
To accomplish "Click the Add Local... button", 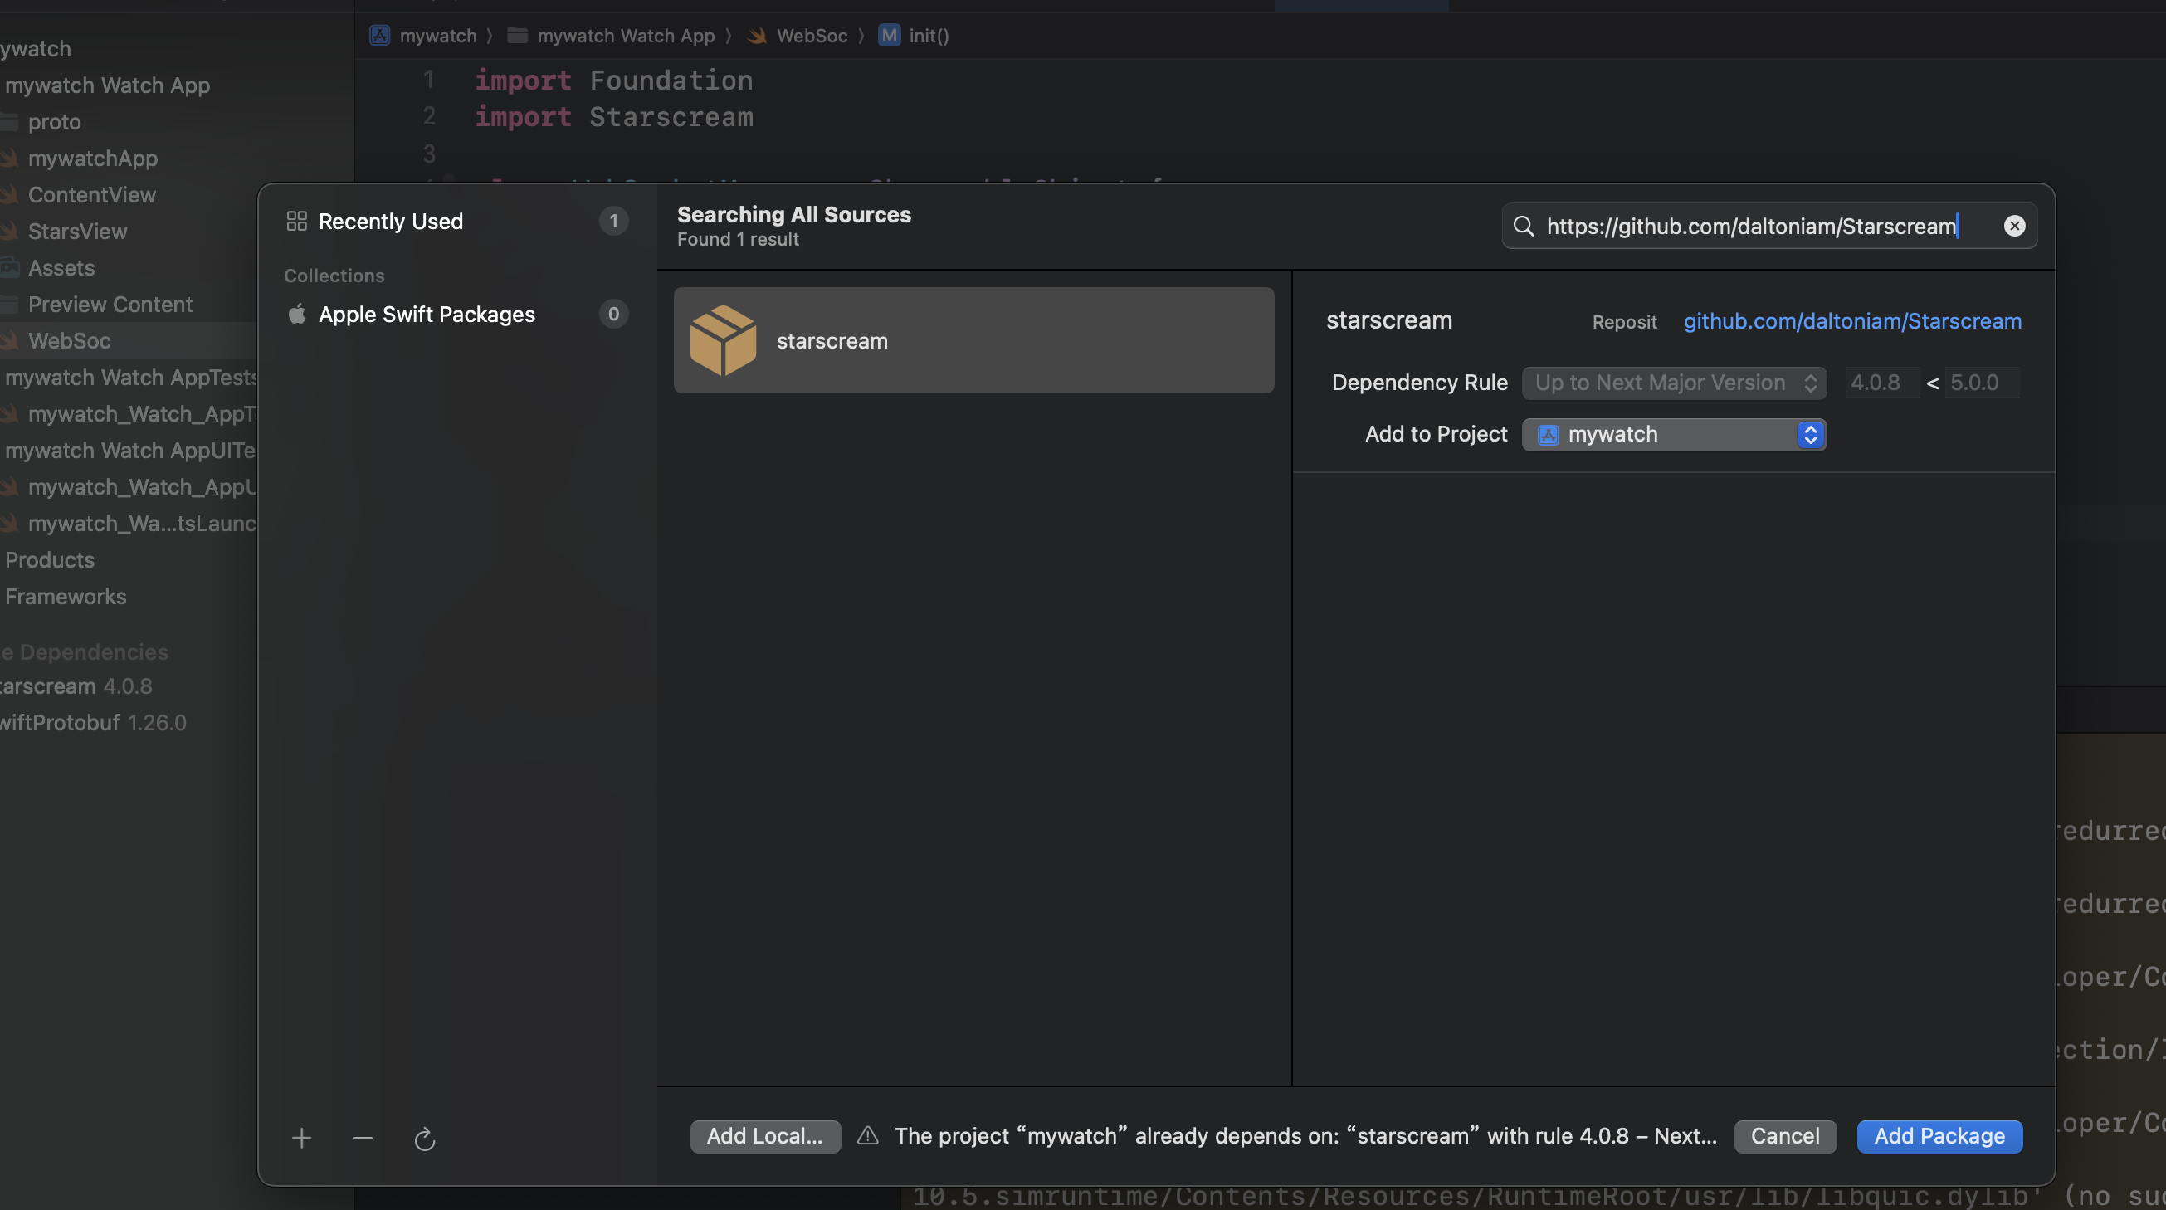I will point(764,1136).
